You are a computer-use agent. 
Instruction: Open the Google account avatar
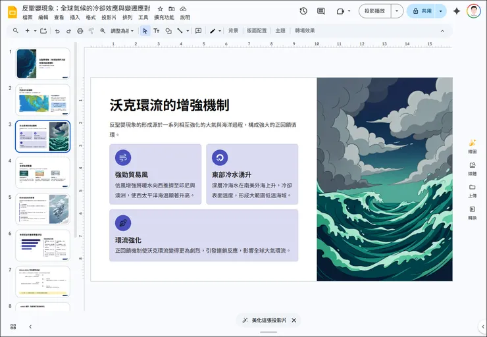click(474, 11)
